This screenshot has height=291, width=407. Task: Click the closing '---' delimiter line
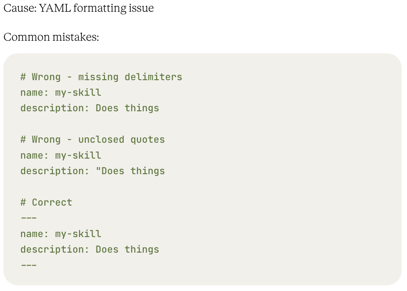[29, 265]
